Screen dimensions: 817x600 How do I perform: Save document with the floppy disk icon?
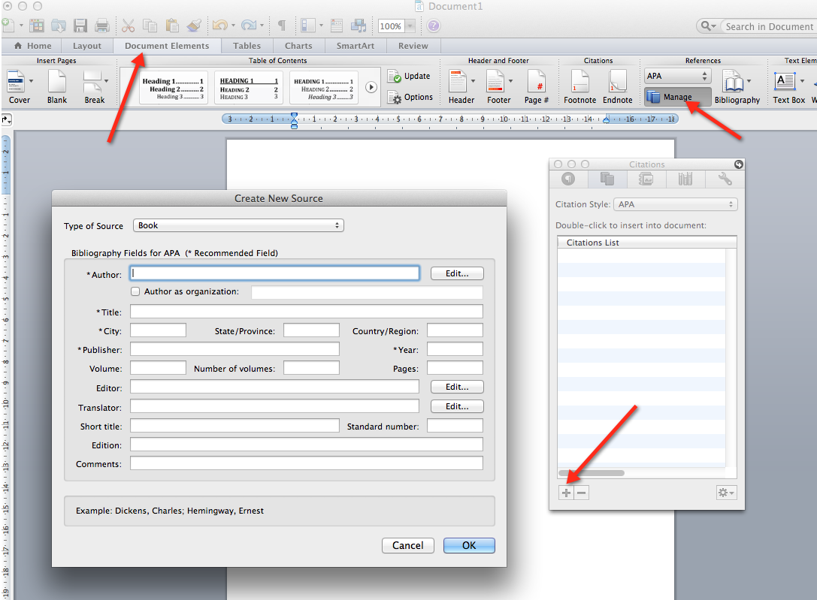(x=80, y=26)
